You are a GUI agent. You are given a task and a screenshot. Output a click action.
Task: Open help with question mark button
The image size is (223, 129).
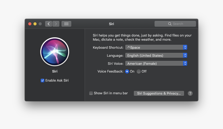click(190, 93)
